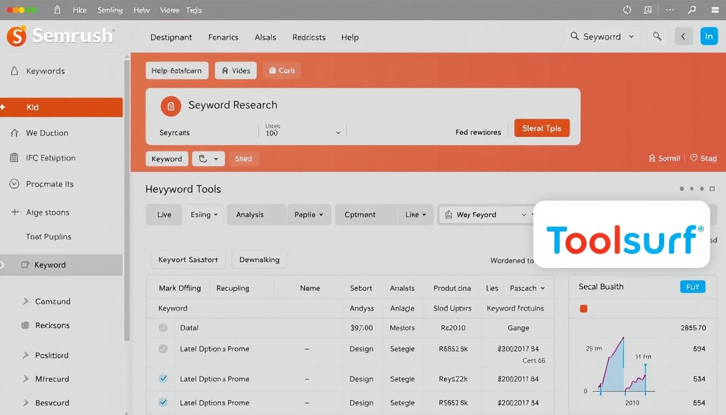Expand the Camtund sidebar item
The width and height of the screenshot is (726, 415).
(x=25, y=301)
